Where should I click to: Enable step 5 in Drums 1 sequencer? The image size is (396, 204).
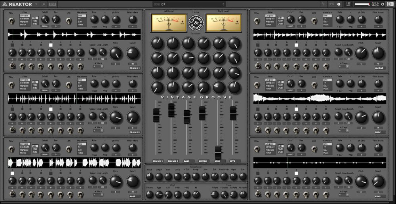(51, 45)
